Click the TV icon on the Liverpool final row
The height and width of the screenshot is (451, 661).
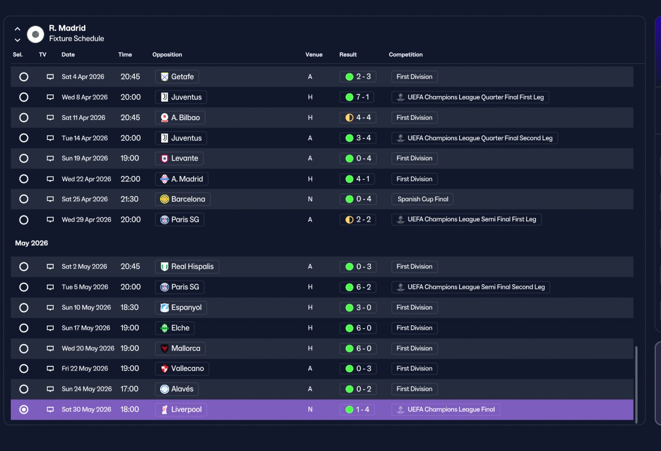coord(50,410)
